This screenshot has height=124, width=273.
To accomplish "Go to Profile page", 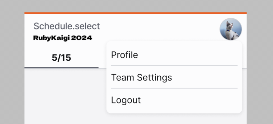I will (x=174, y=55).
